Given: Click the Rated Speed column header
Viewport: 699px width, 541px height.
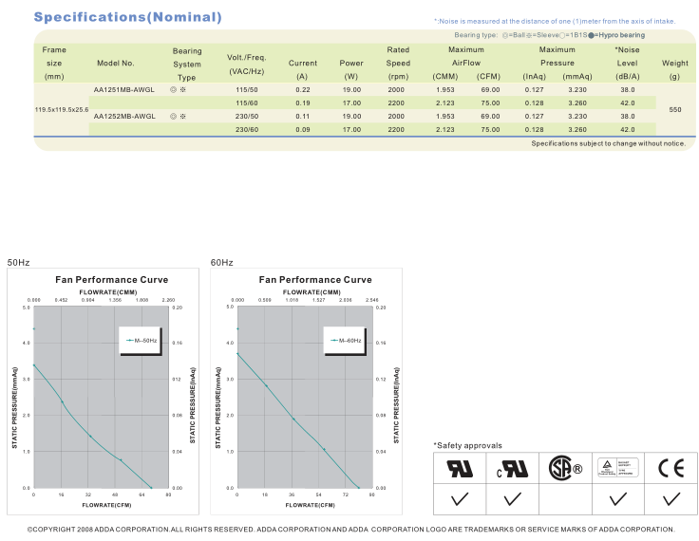Looking at the screenshot, I should (398, 64).
